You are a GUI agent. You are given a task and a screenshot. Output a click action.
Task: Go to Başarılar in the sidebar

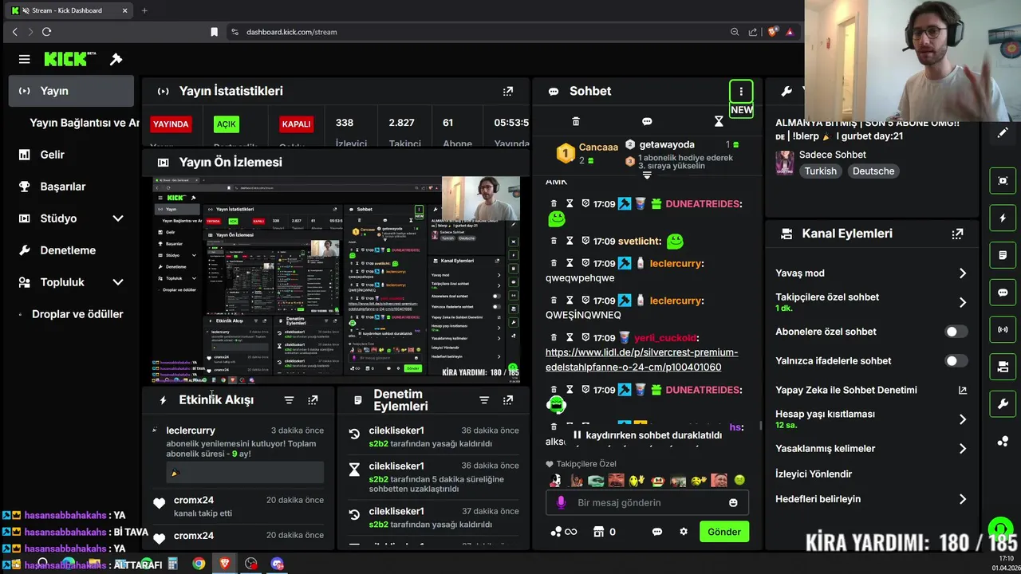point(72,187)
